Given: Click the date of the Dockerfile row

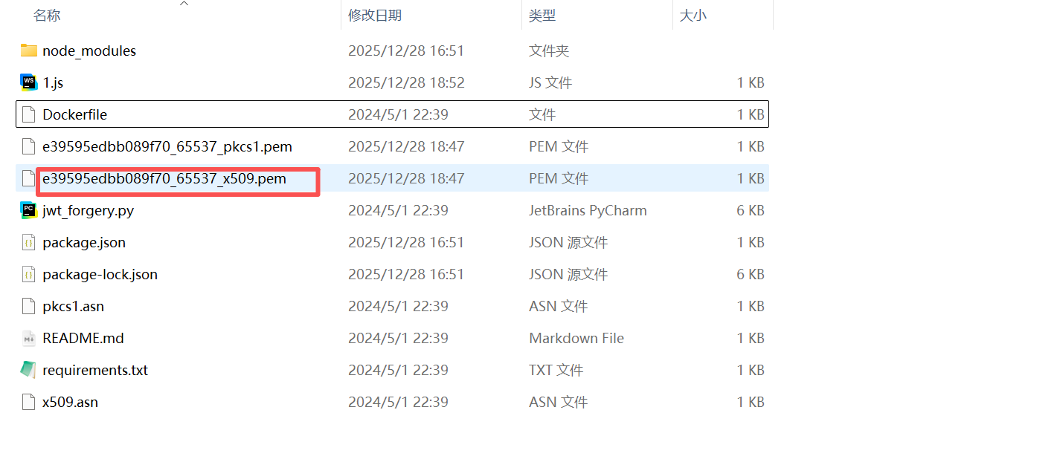Looking at the screenshot, I should (x=398, y=115).
